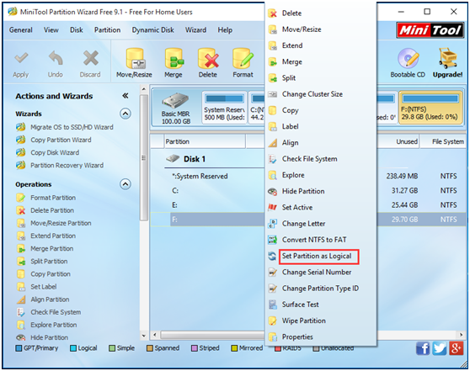The width and height of the screenshot is (470, 371).
Task: Open the Dynamic Disk menu
Action: (x=152, y=30)
